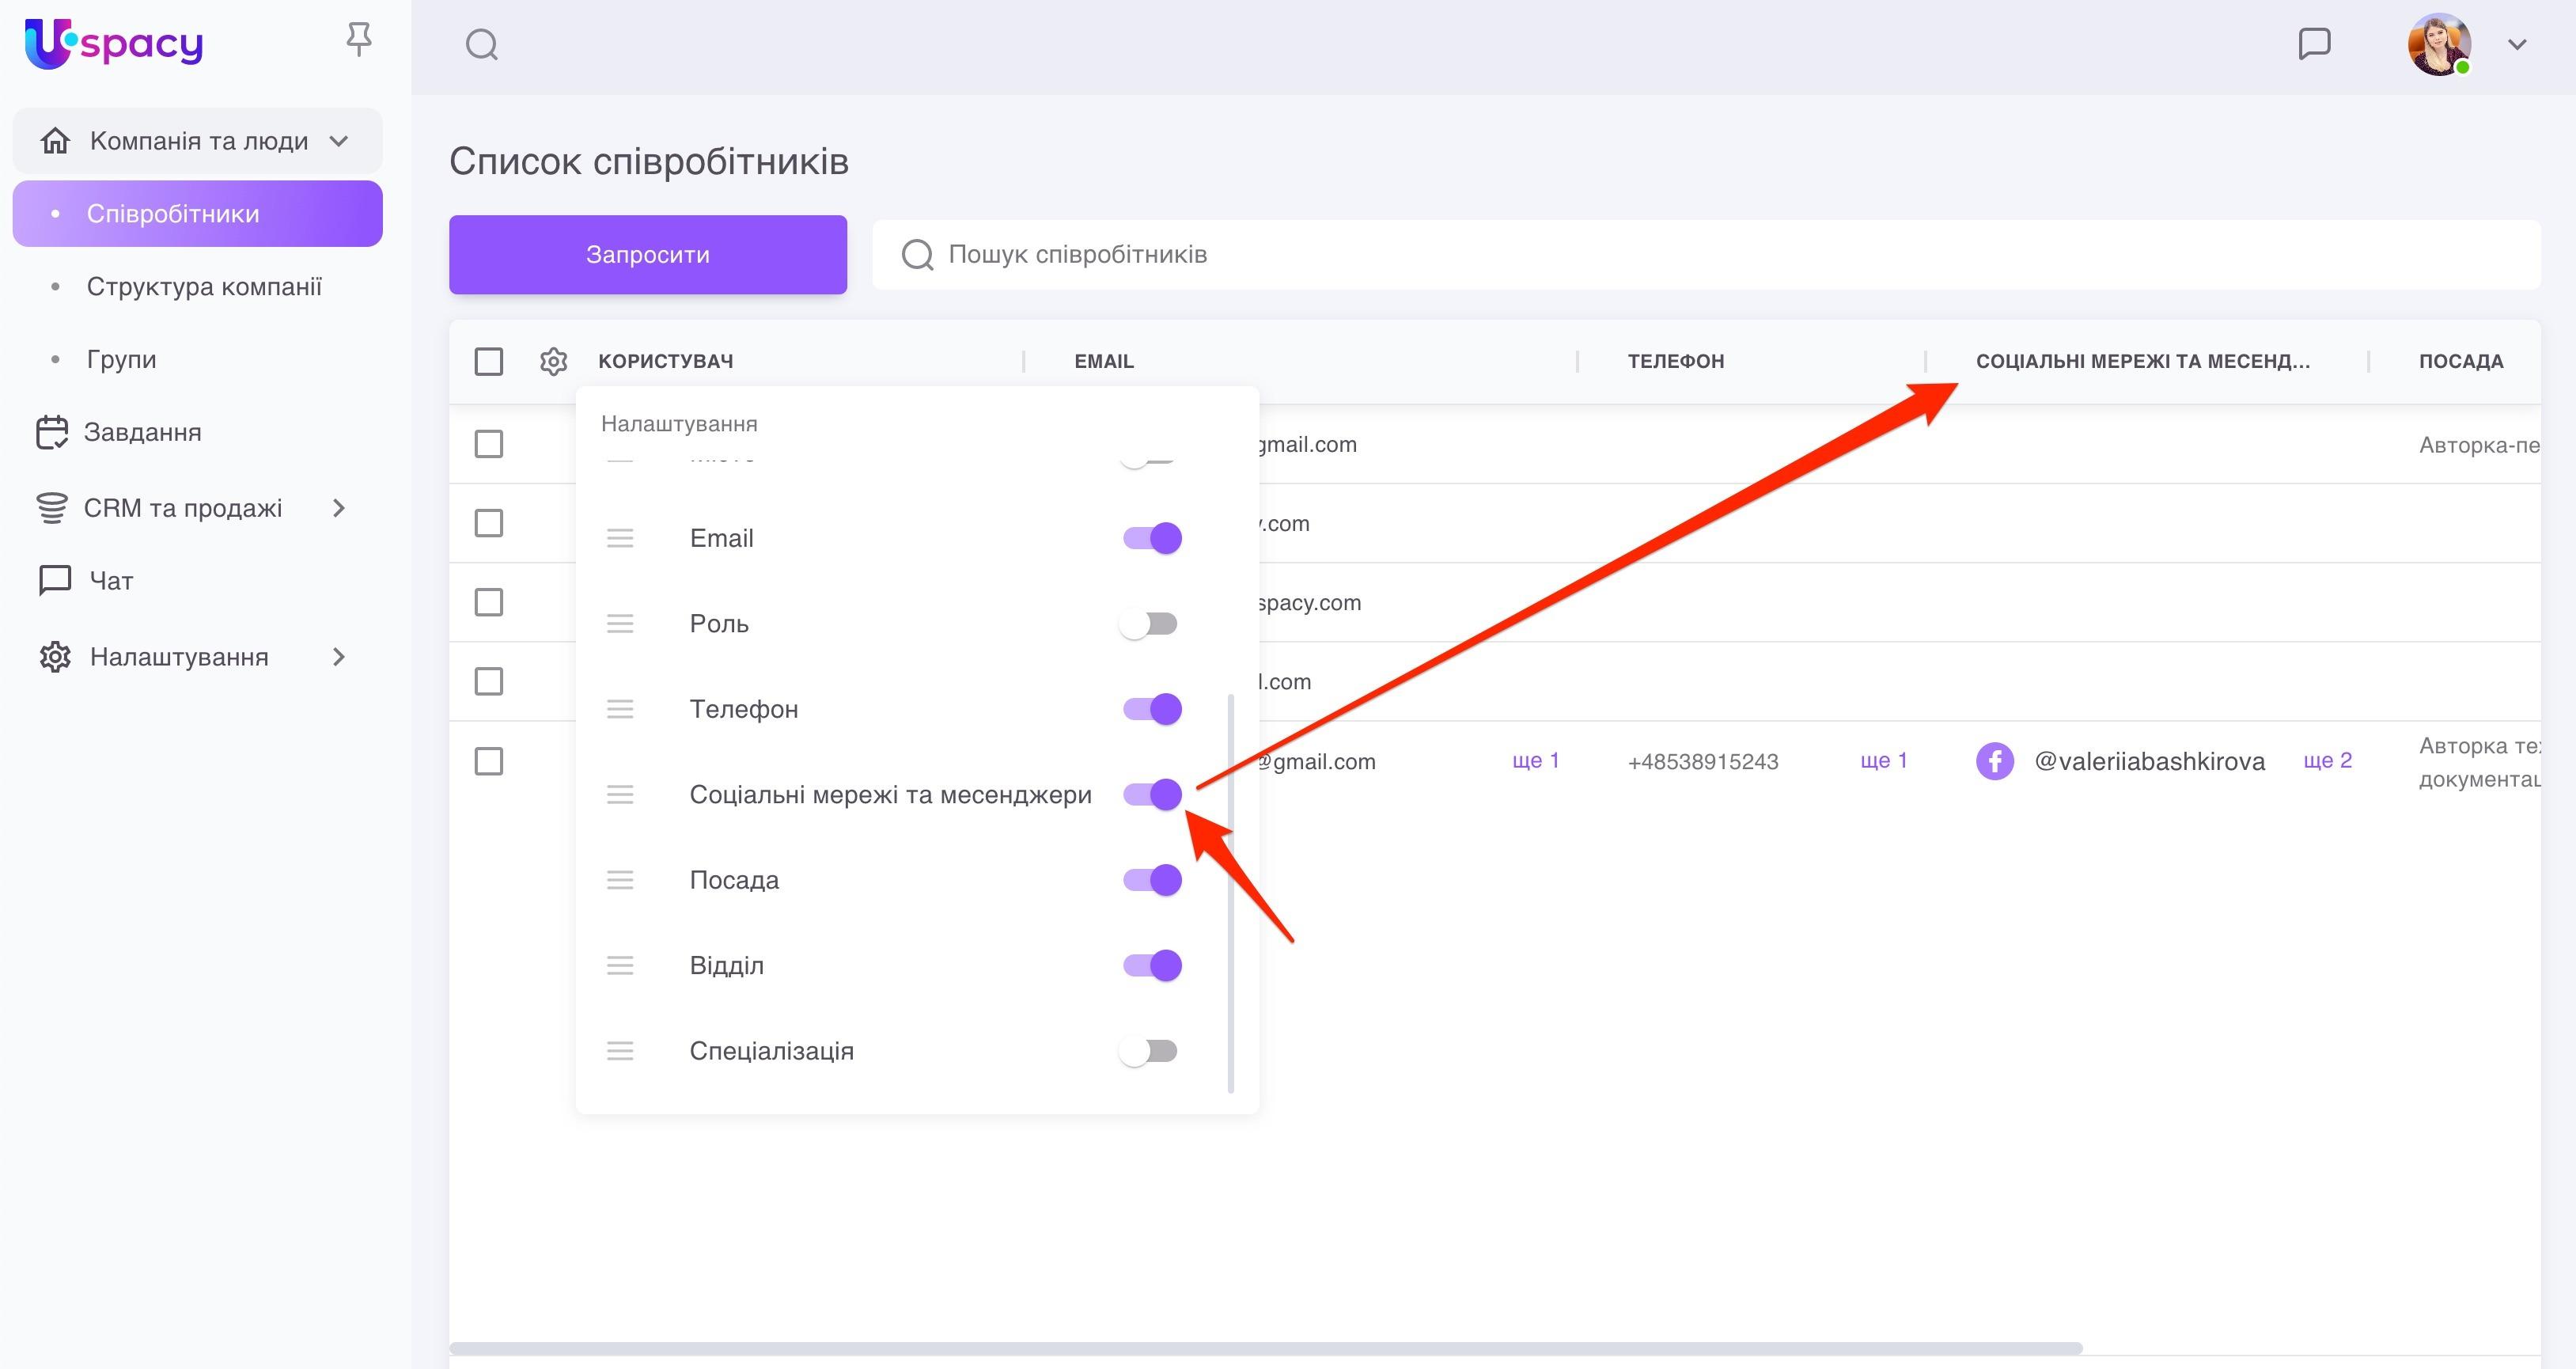Click the home icon beside Компанія та люди
This screenshot has width=2576, height=1369.
(x=55, y=141)
